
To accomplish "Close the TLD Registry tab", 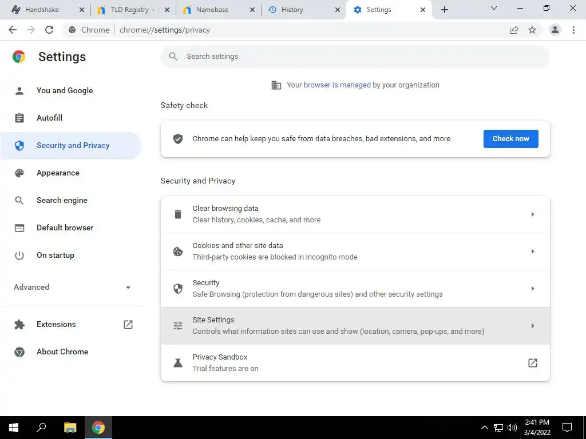I will tap(167, 10).
